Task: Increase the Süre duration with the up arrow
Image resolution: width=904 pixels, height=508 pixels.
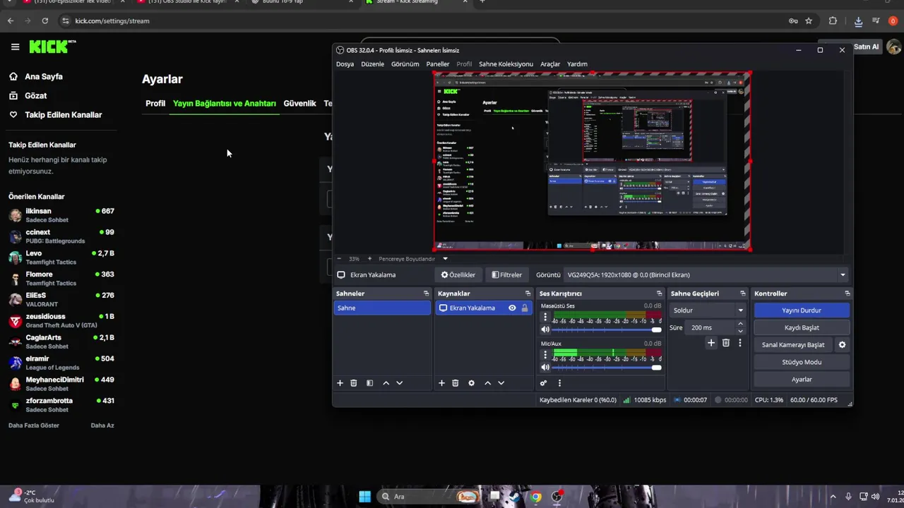Action: (740, 324)
